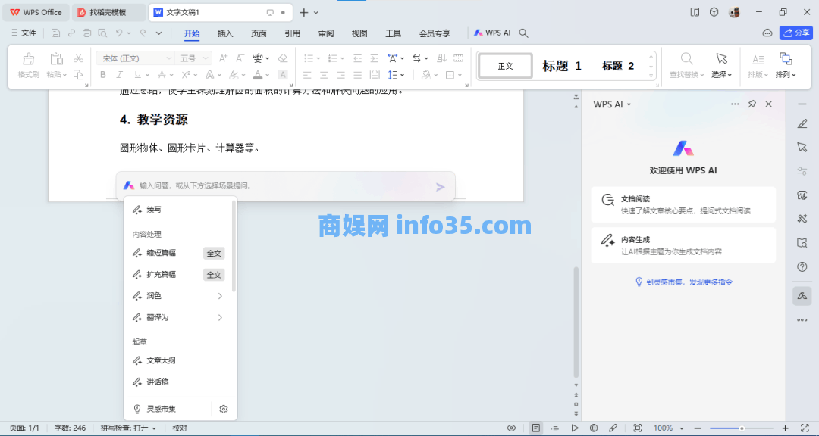Toggle Underline formatting
The height and width of the screenshot is (436, 819).
(x=137, y=75)
